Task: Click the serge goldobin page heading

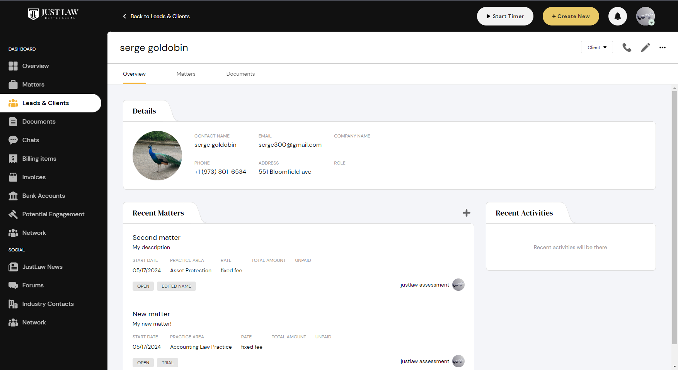Action: (154, 48)
